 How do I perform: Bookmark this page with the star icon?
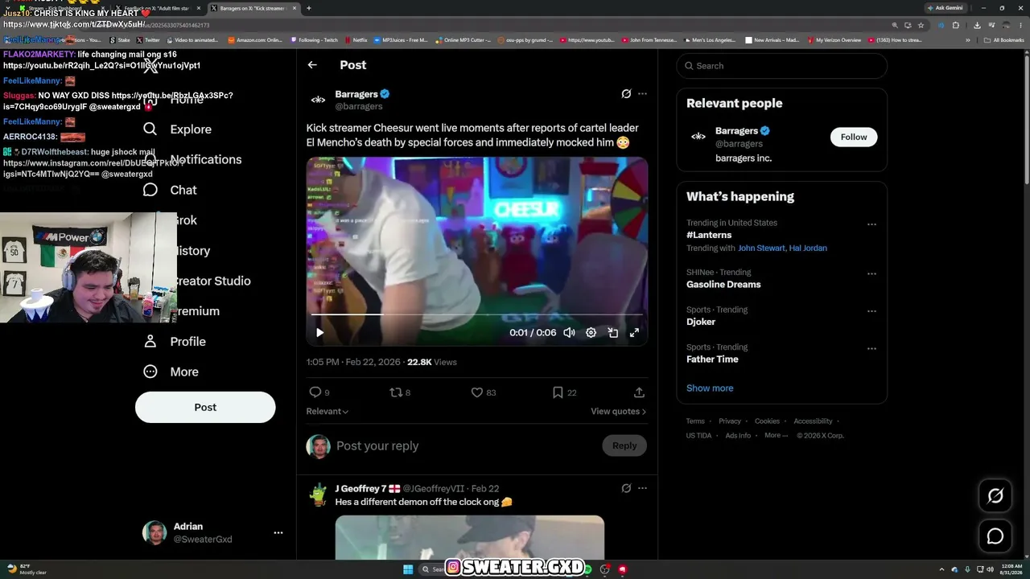[x=921, y=25]
